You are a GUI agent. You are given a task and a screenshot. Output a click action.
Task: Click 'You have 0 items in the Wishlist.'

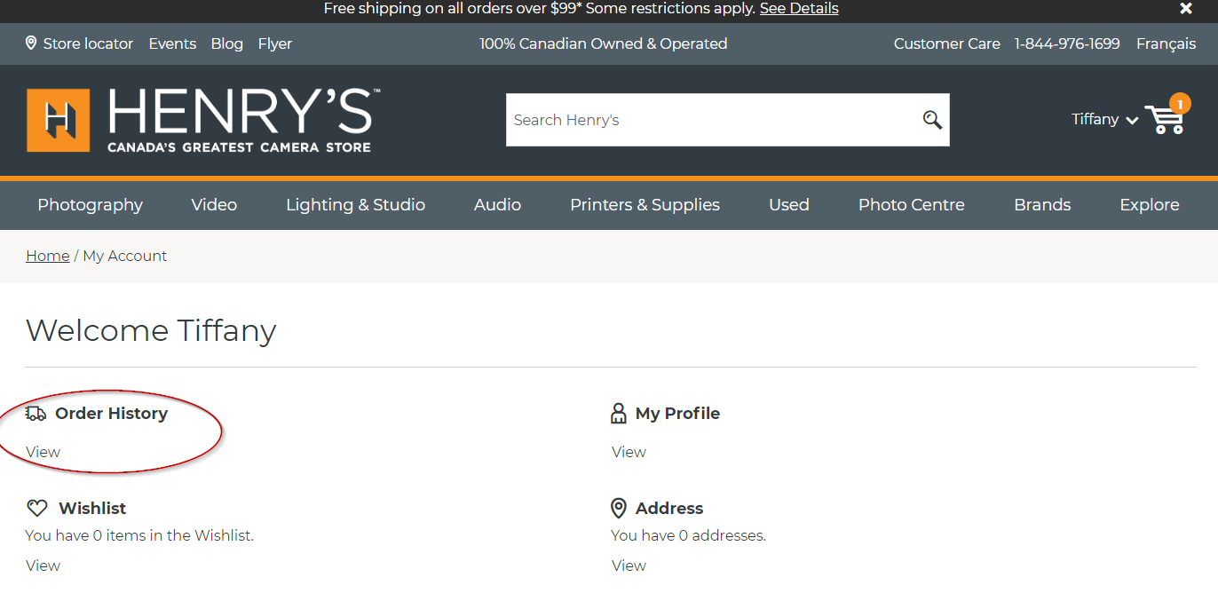139,535
